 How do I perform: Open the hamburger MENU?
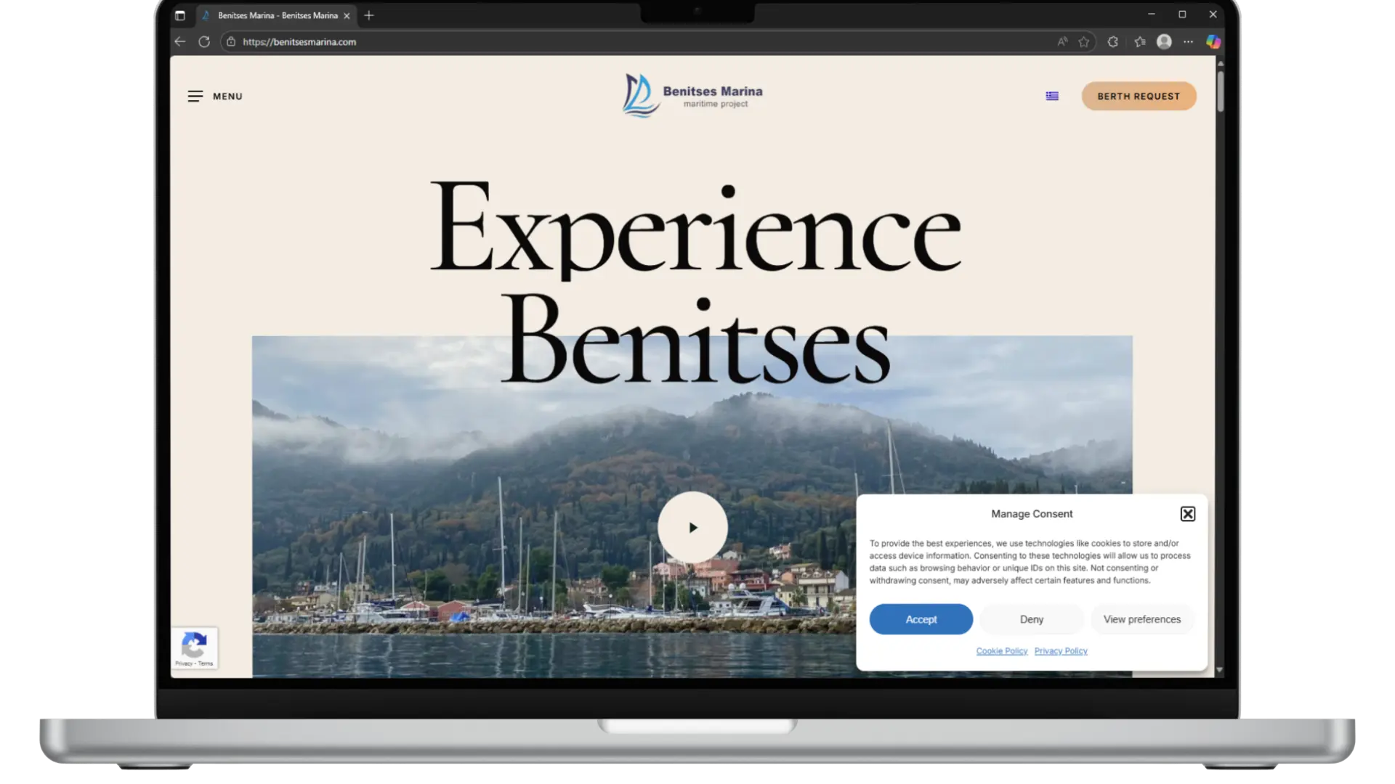tap(215, 96)
